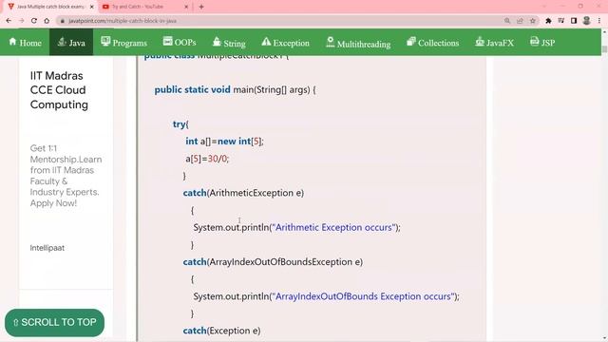Open the Home menu item

(x=26, y=42)
